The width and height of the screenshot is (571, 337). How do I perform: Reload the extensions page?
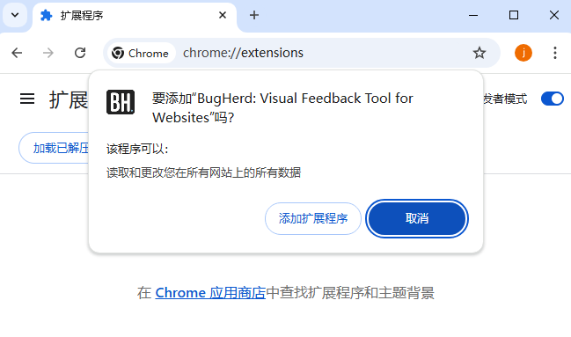click(x=80, y=53)
